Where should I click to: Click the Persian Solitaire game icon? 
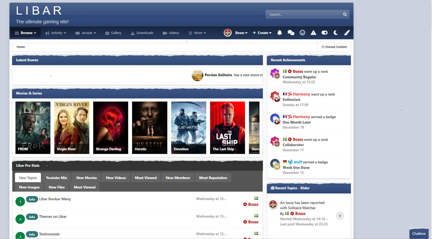(x=197, y=75)
